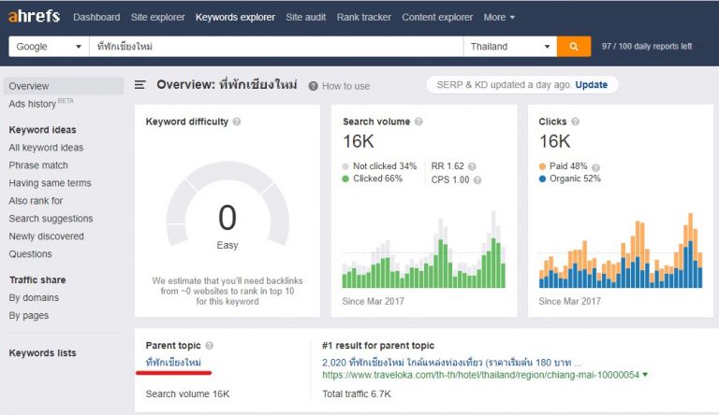Go to Rank tracker in top menu
Screen dimensions: 719x415
tap(362, 17)
